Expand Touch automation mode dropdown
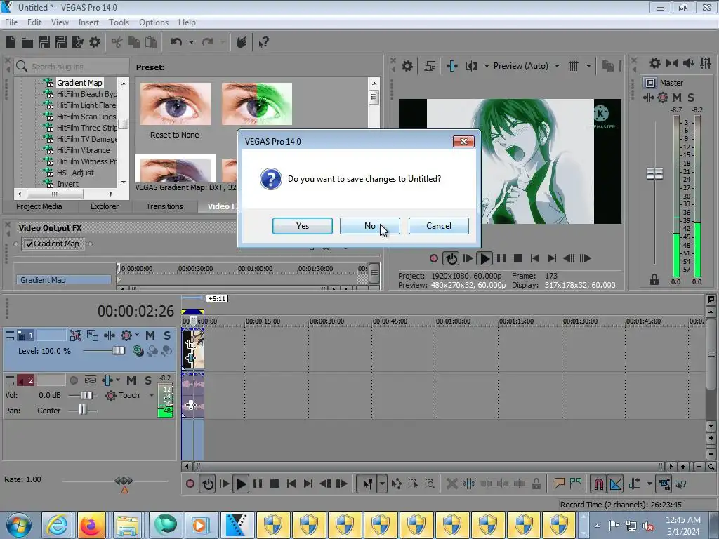This screenshot has width=719, height=539. (x=152, y=395)
